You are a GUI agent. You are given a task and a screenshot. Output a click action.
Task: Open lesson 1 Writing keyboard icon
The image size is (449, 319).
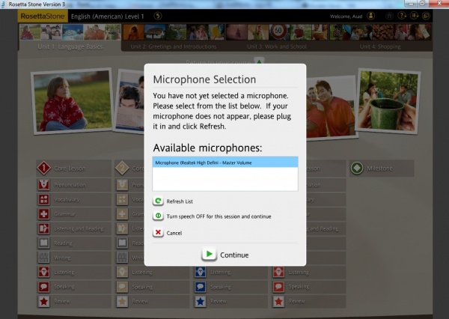(x=44, y=258)
